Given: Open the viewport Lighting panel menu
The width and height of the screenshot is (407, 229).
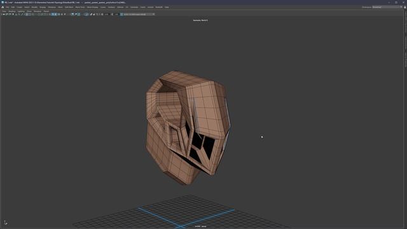Looking at the screenshot, I should [21, 11].
